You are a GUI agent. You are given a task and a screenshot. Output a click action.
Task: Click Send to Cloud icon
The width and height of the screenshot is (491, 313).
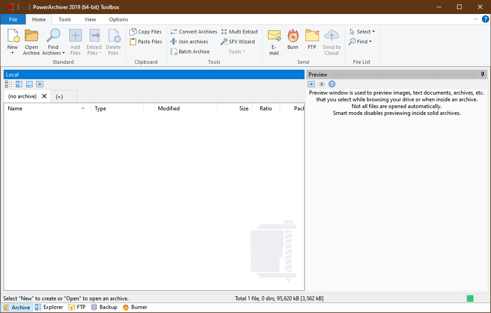pyautogui.click(x=332, y=36)
